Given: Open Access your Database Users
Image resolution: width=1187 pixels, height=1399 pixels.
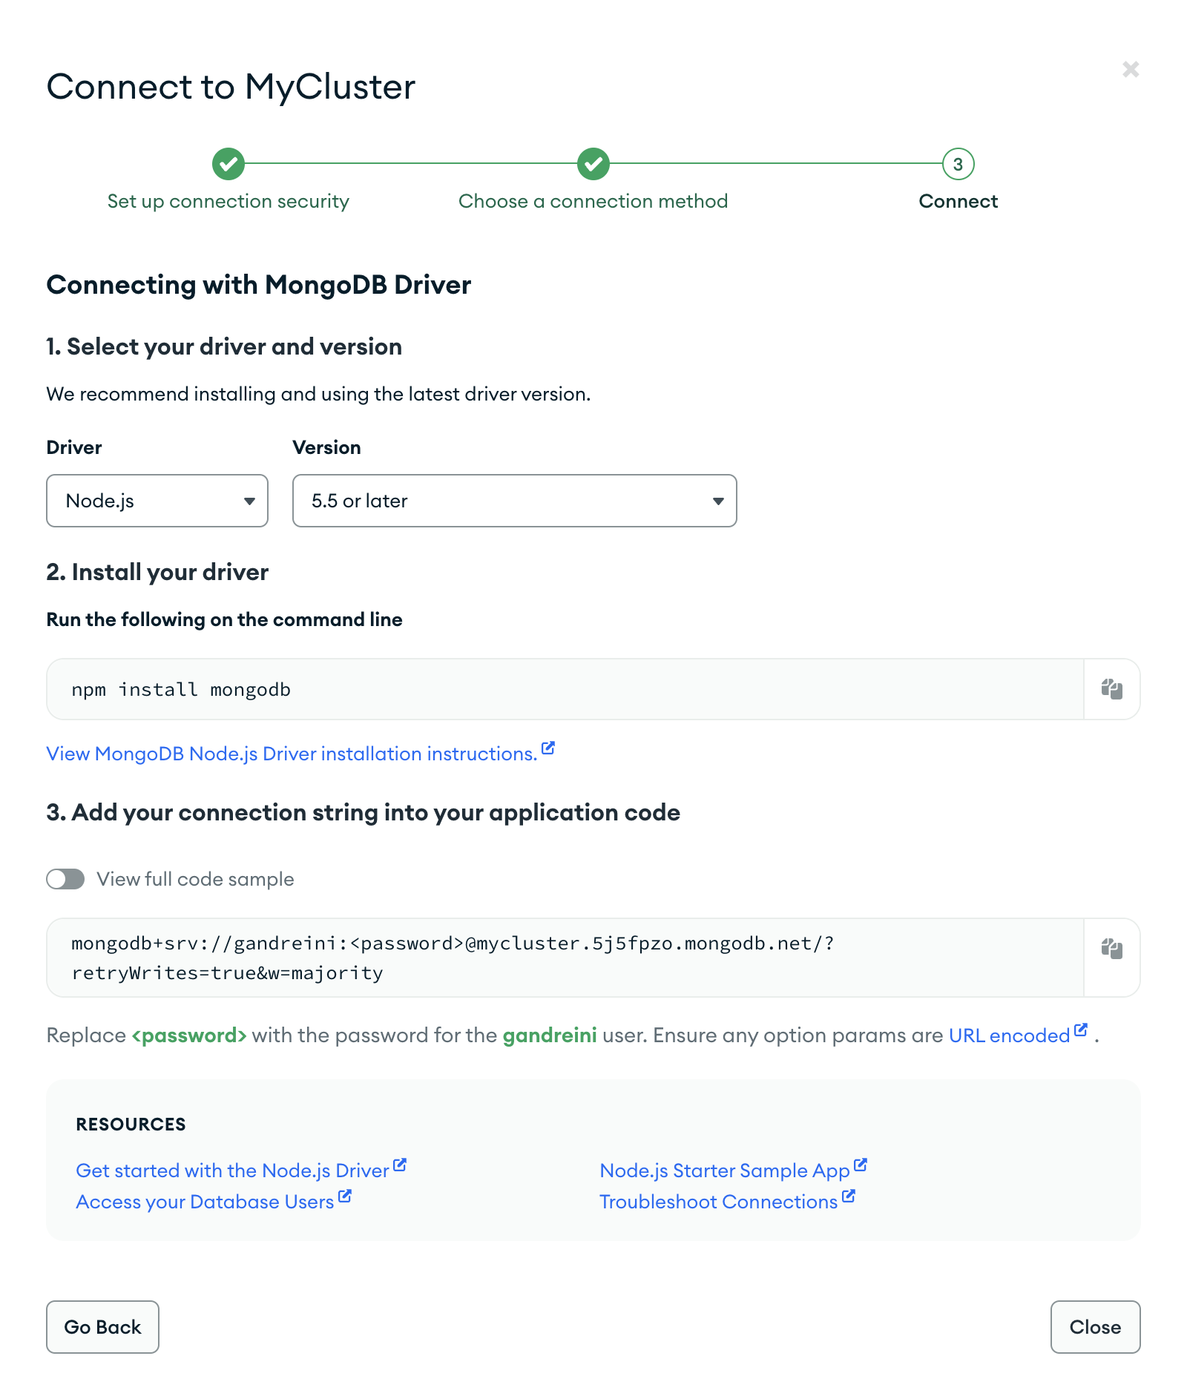Looking at the screenshot, I should pyautogui.click(x=205, y=1202).
